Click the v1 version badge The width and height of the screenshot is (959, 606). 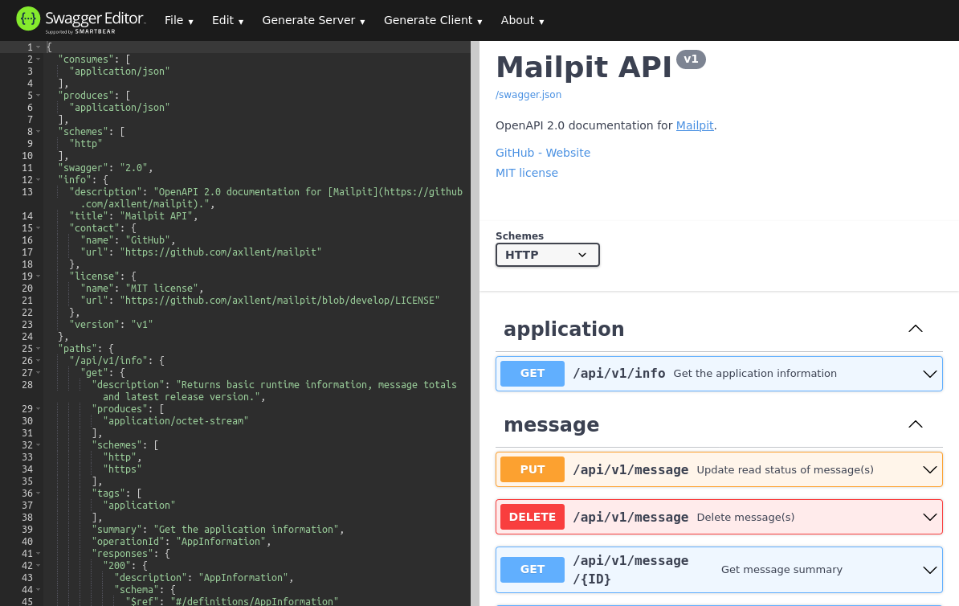point(691,59)
